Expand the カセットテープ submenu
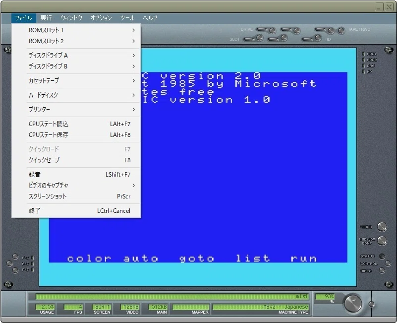This screenshot has height=324, width=398. pos(76,80)
